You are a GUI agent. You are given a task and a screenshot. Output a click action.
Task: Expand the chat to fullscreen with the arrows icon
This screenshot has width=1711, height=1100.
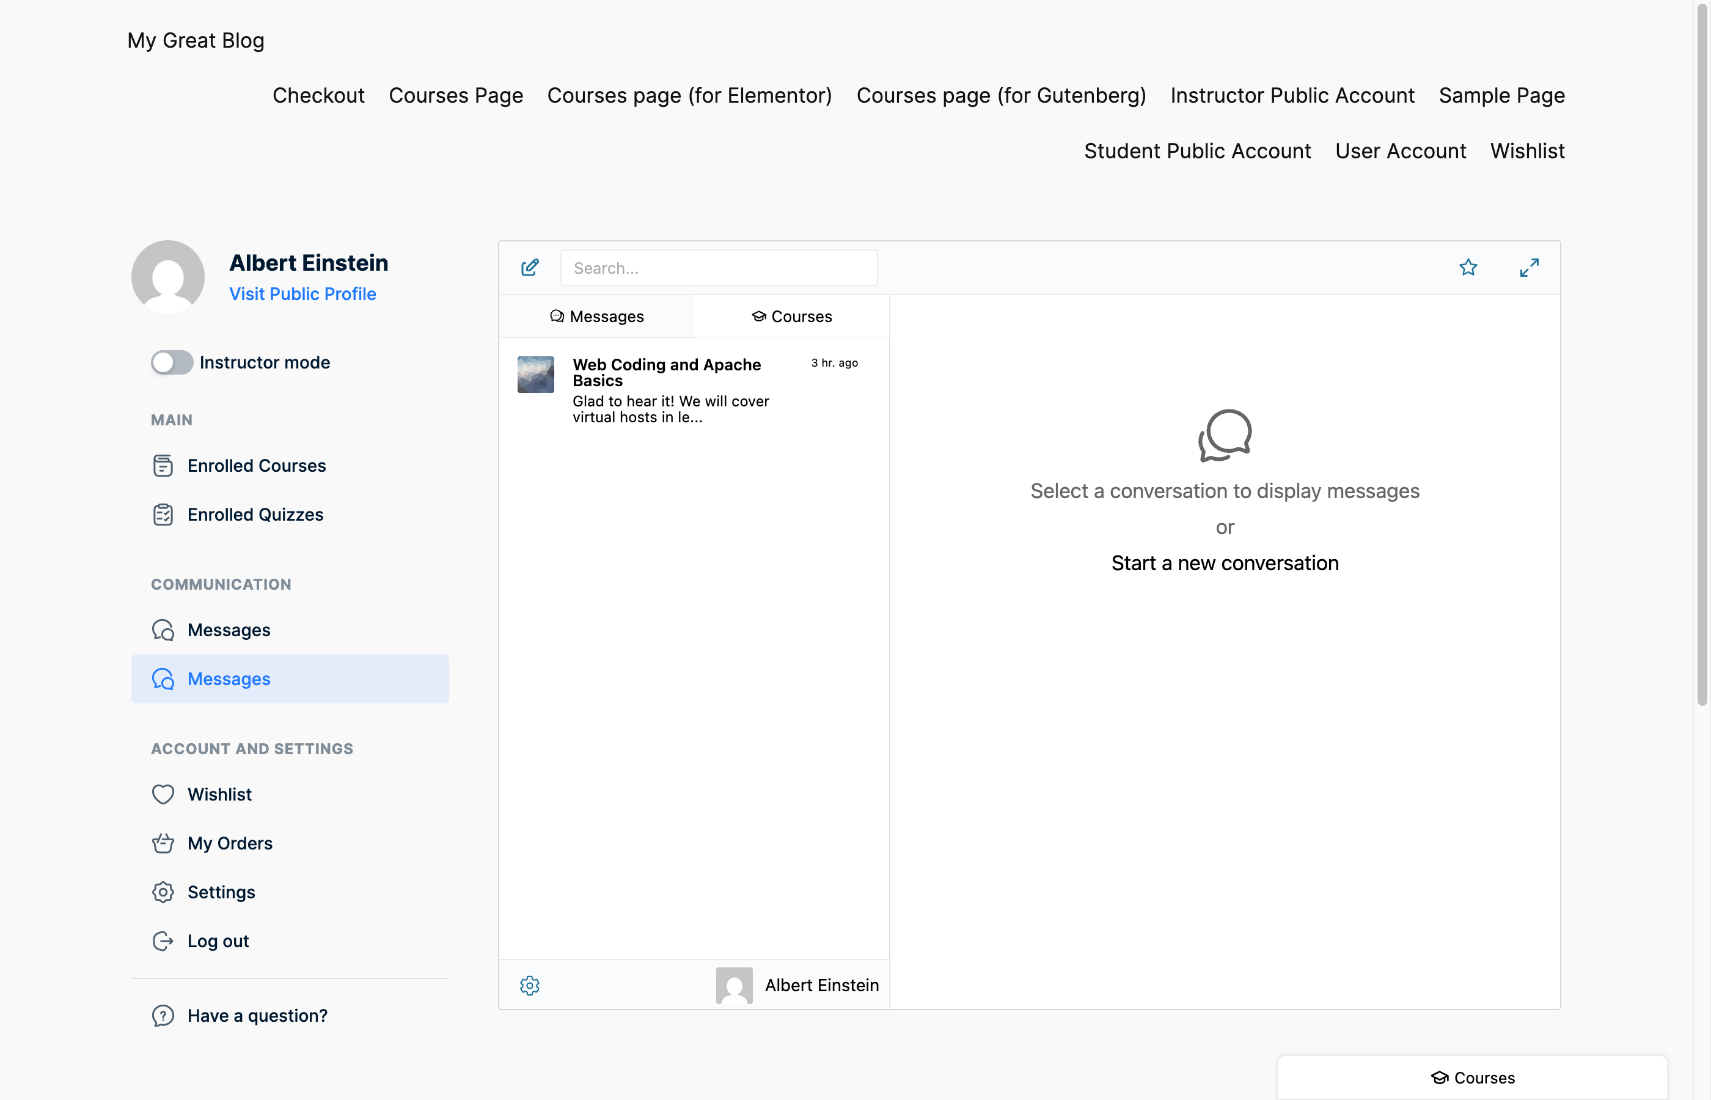[x=1529, y=267]
